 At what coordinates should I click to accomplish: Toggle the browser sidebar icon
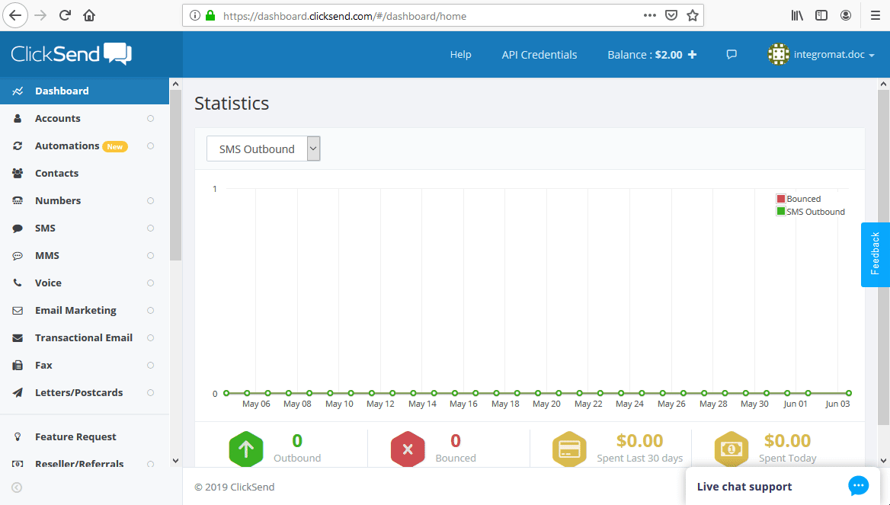(x=821, y=15)
